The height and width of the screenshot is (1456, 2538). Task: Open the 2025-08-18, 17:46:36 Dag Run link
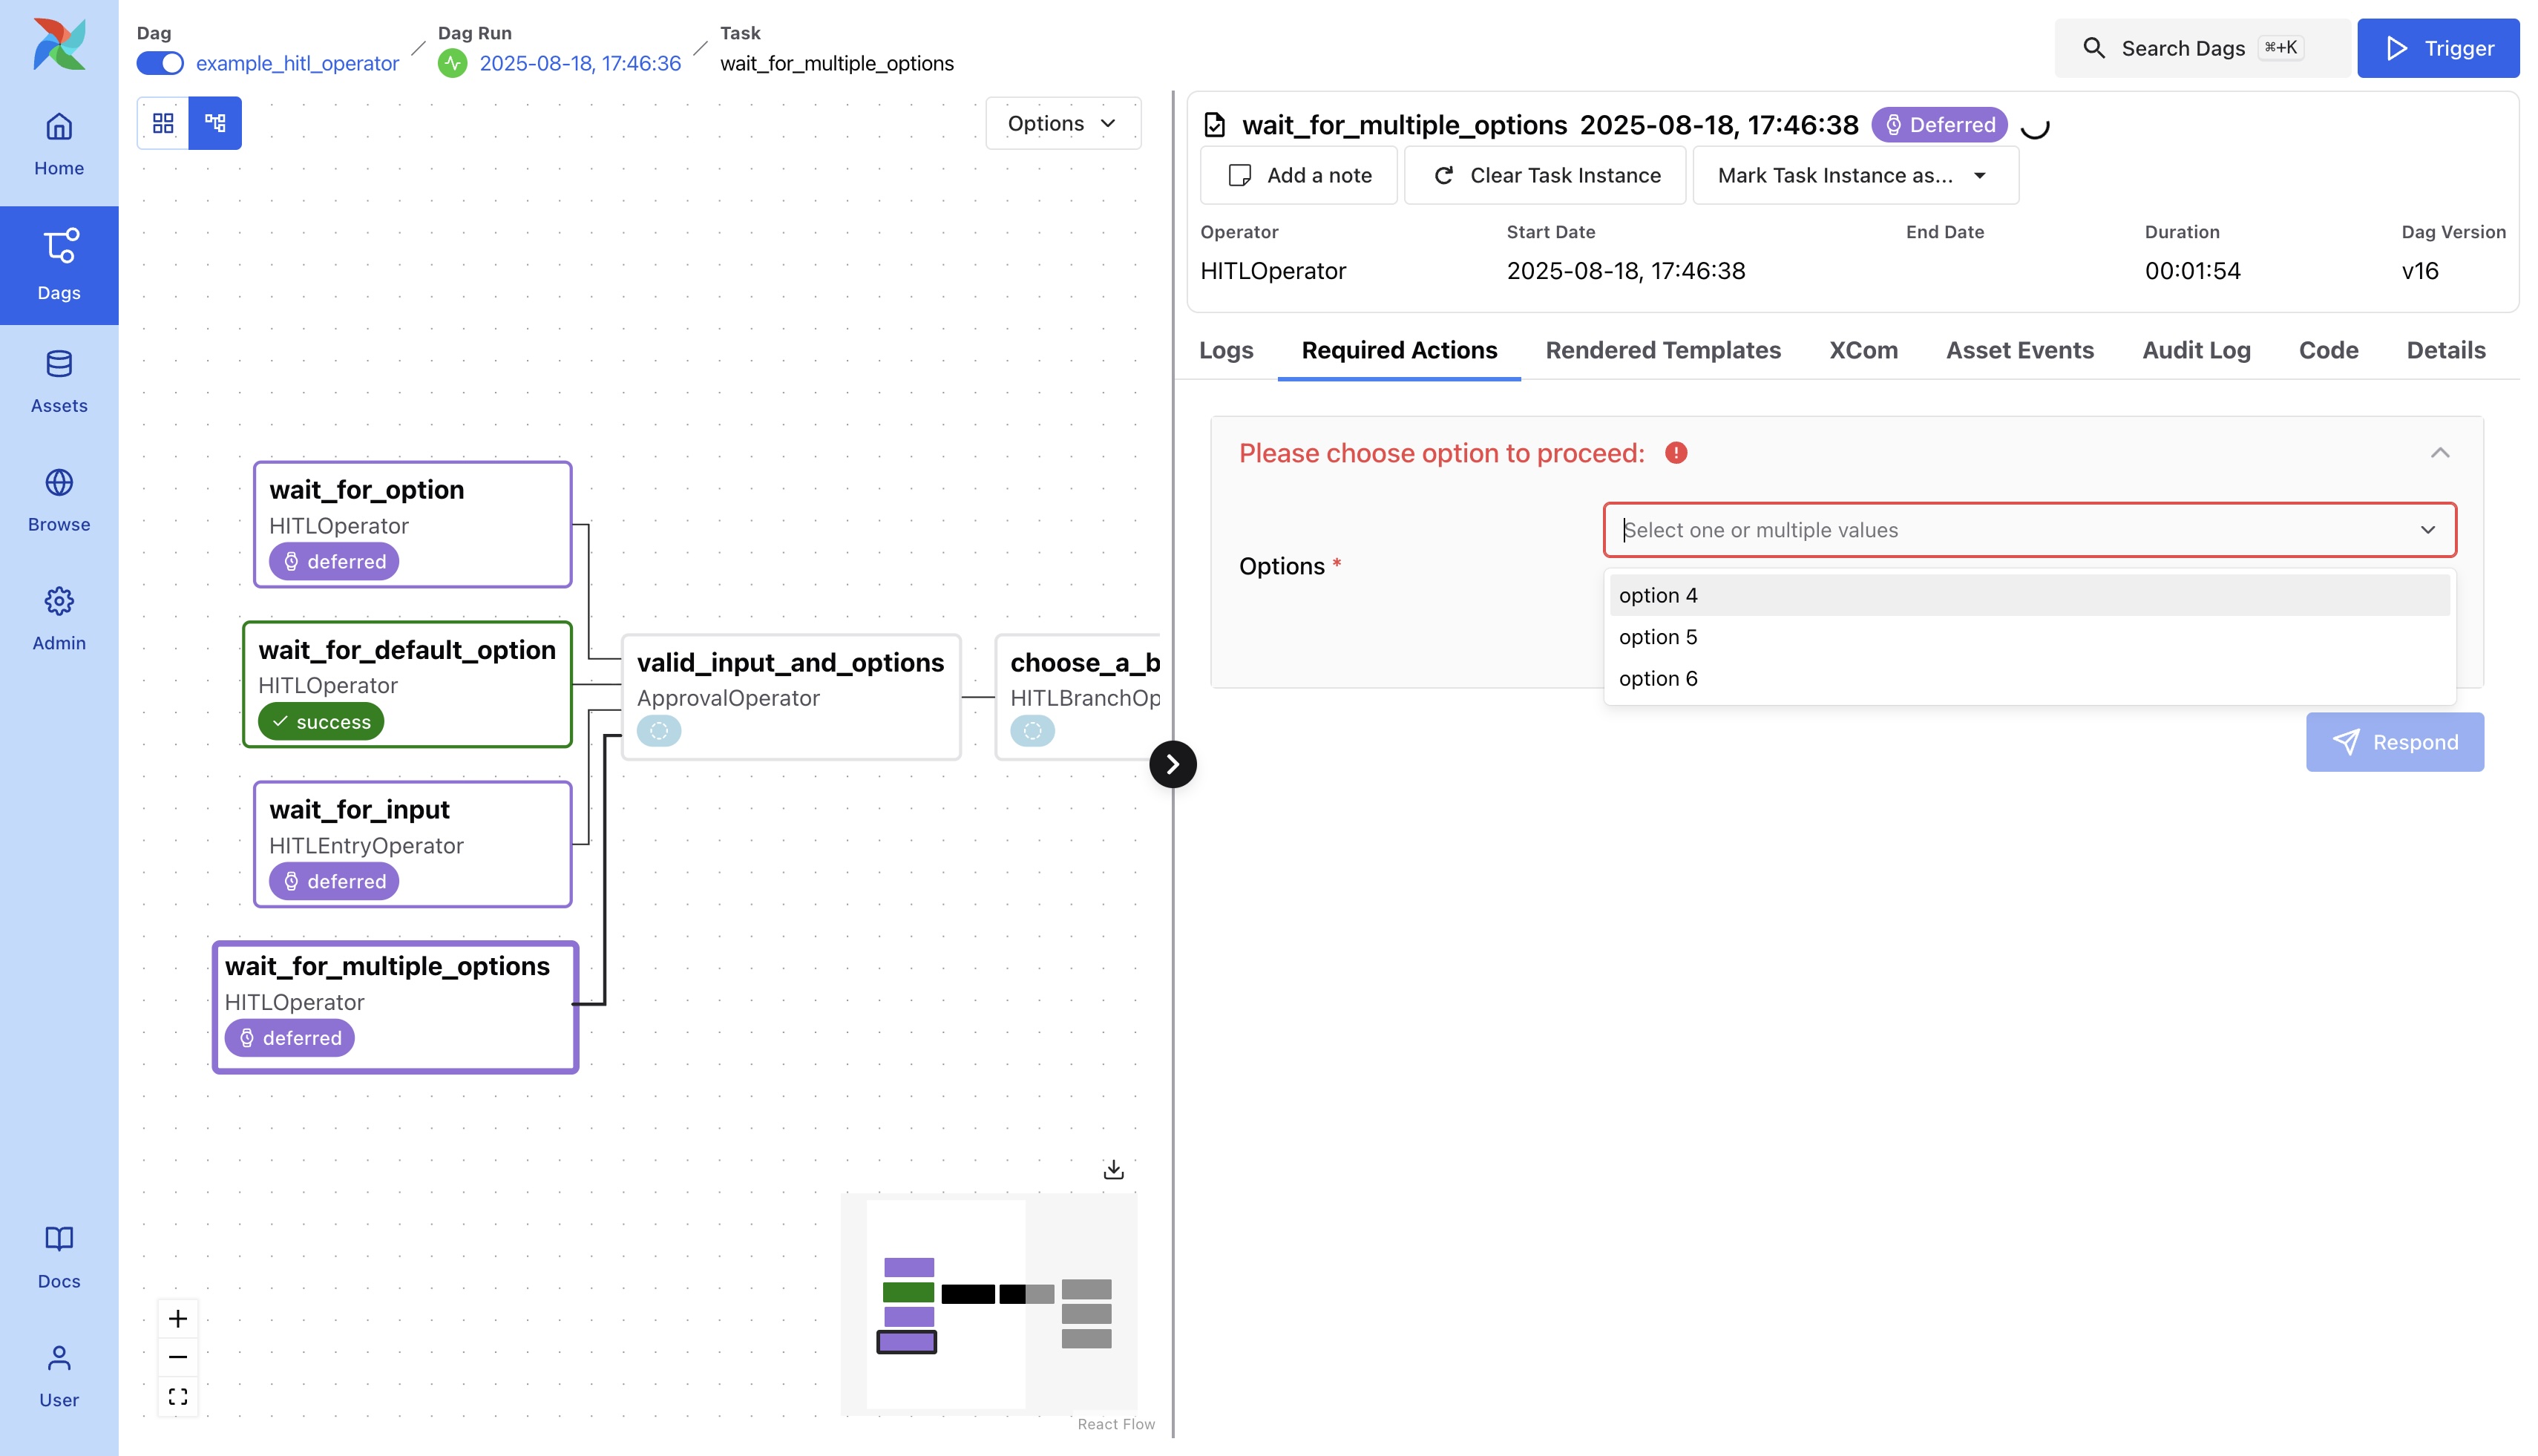(580, 63)
